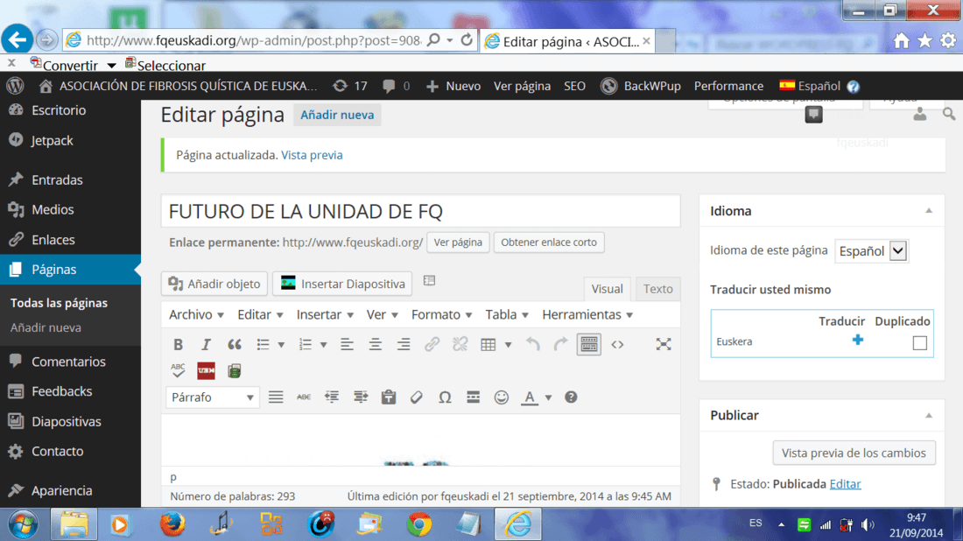Screen dimensions: 963x541
Task: Align text center
Action: [x=376, y=345]
